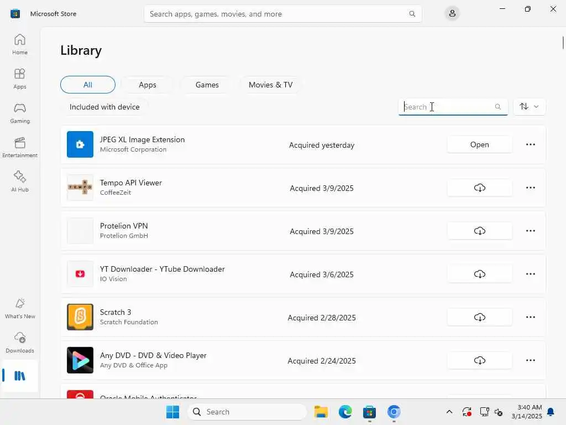Screen dimensions: 566x425
Task: Open more options for Any DVD player
Action: 530,360
